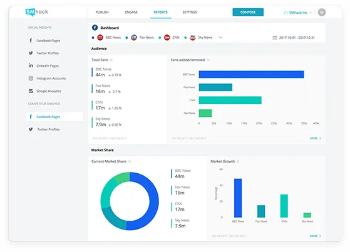The height and width of the screenshot is (252, 350).
Task: Click More link in Fans added/removed
Action: 316,138
